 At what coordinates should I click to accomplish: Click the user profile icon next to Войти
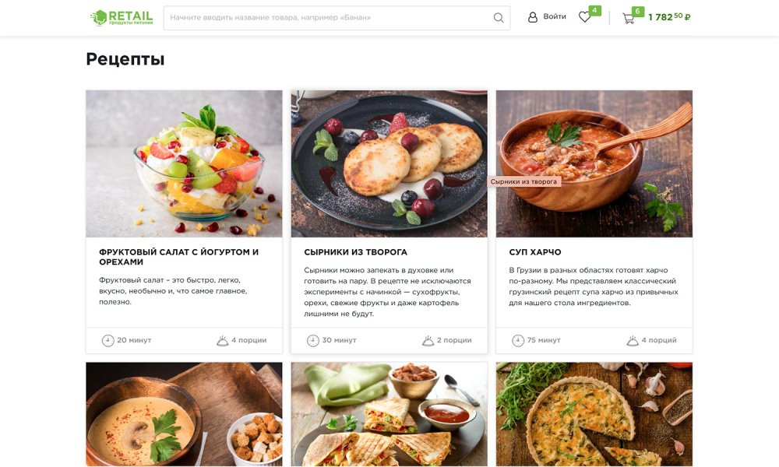pyautogui.click(x=532, y=17)
